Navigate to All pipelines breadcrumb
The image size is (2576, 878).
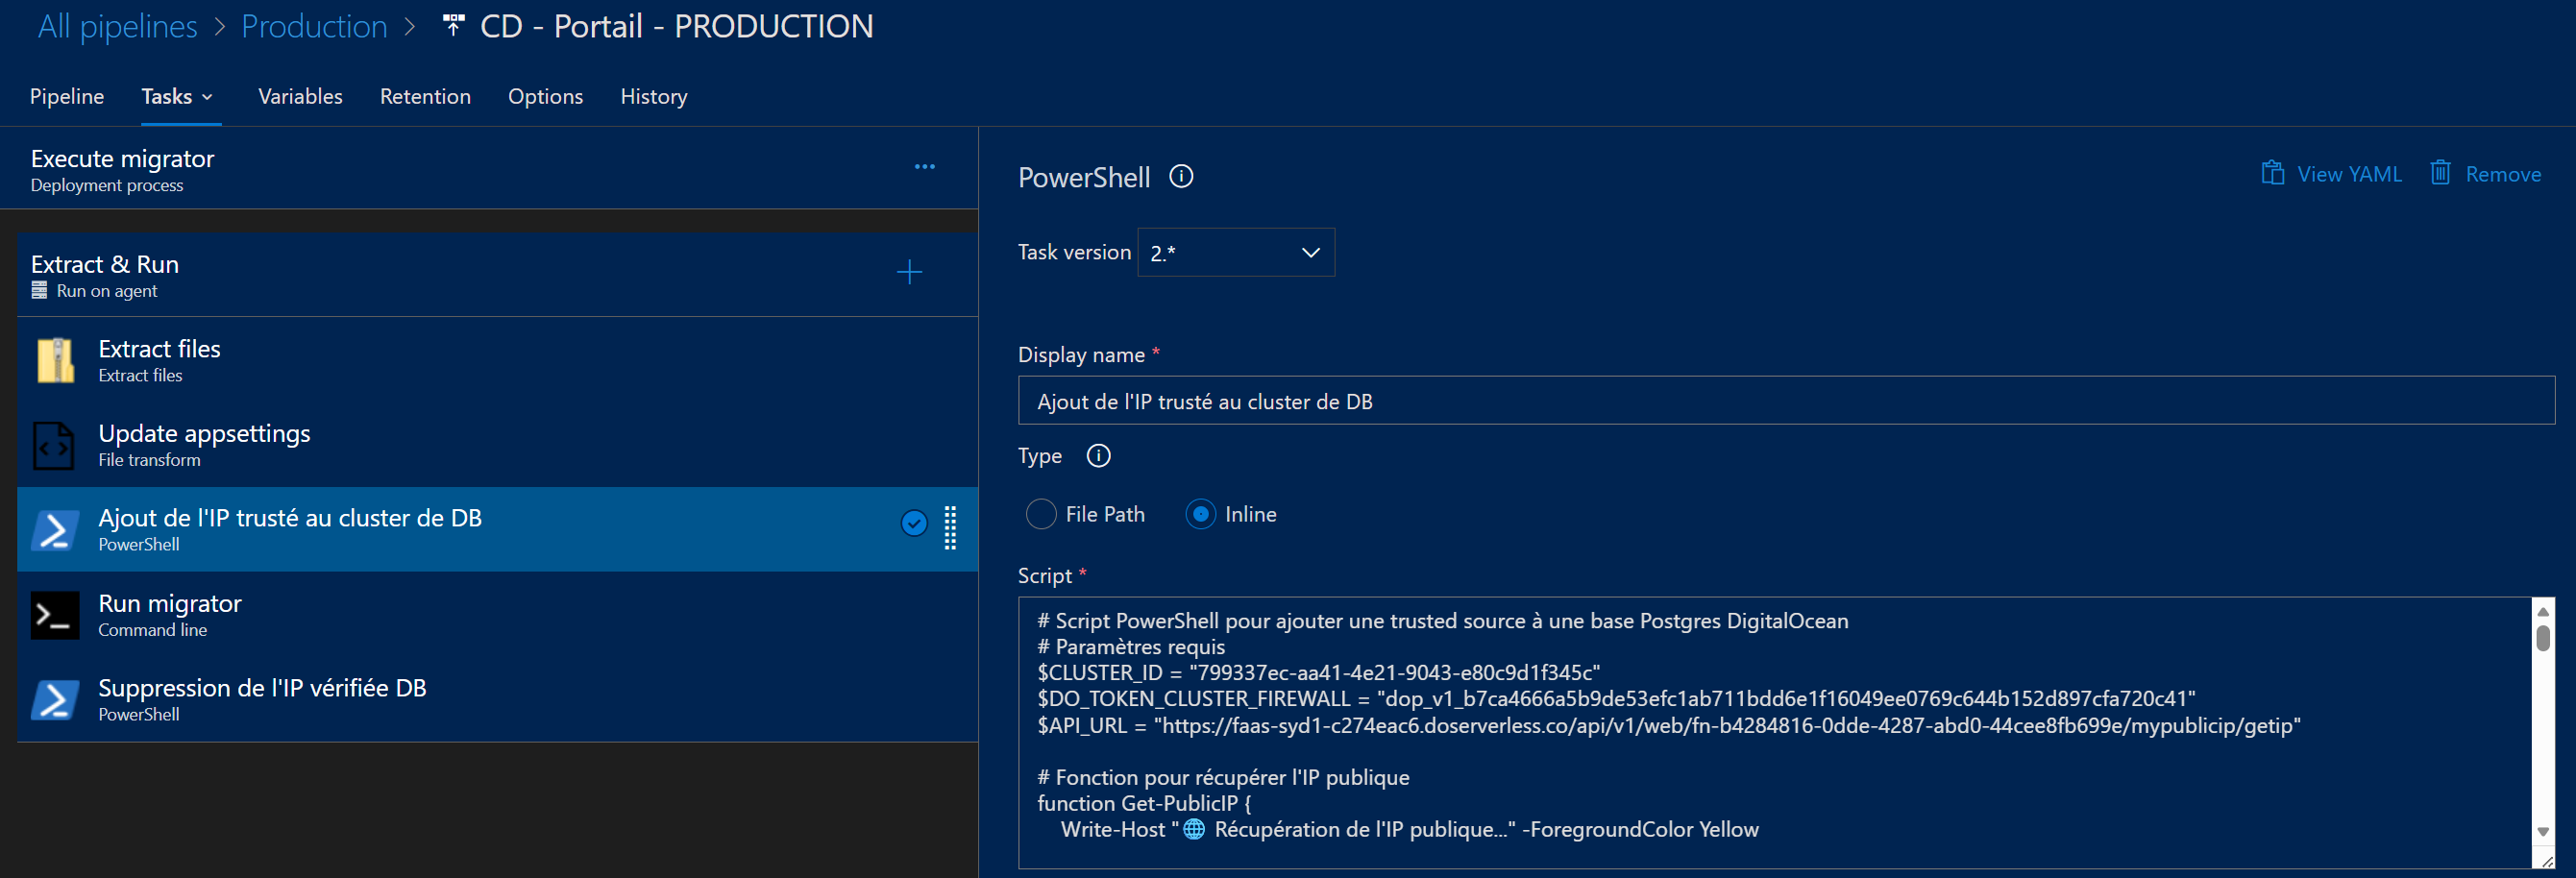click(x=117, y=27)
